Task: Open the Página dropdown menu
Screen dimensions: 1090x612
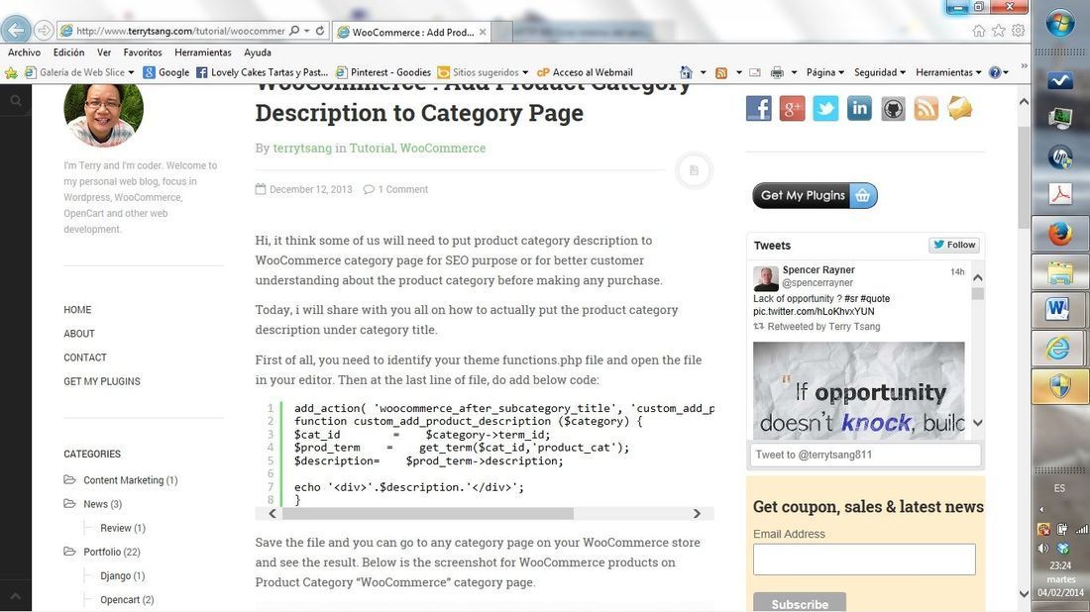Action: [825, 72]
